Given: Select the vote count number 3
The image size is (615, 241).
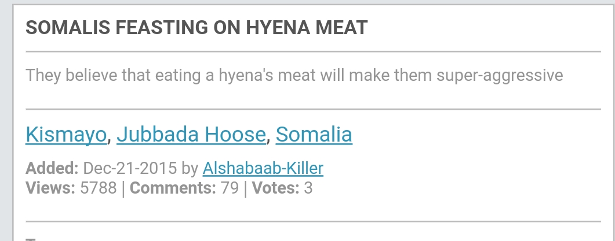Looking at the screenshot, I should coord(308,188).
